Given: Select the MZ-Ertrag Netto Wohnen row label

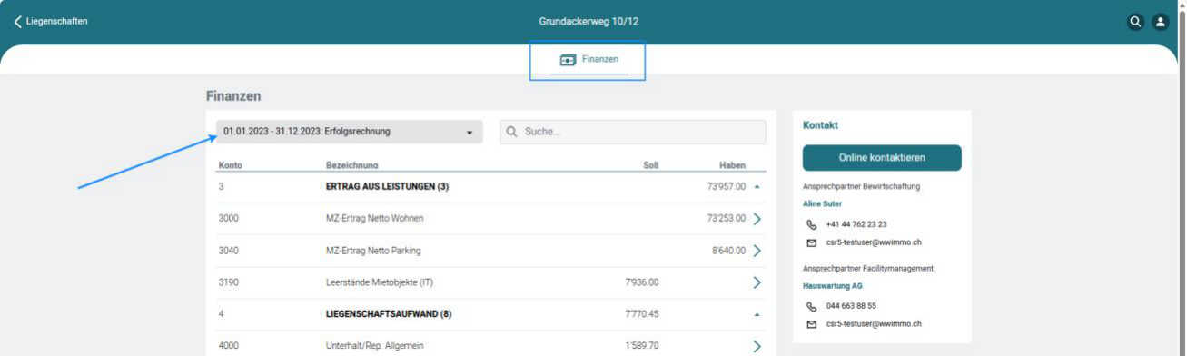Looking at the screenshot, I should pos(374,219).
